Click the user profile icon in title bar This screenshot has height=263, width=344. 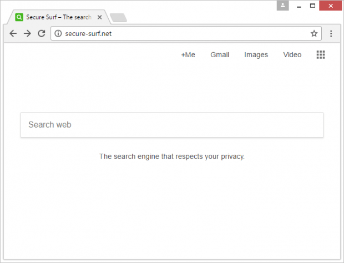[x=282, y=6]
